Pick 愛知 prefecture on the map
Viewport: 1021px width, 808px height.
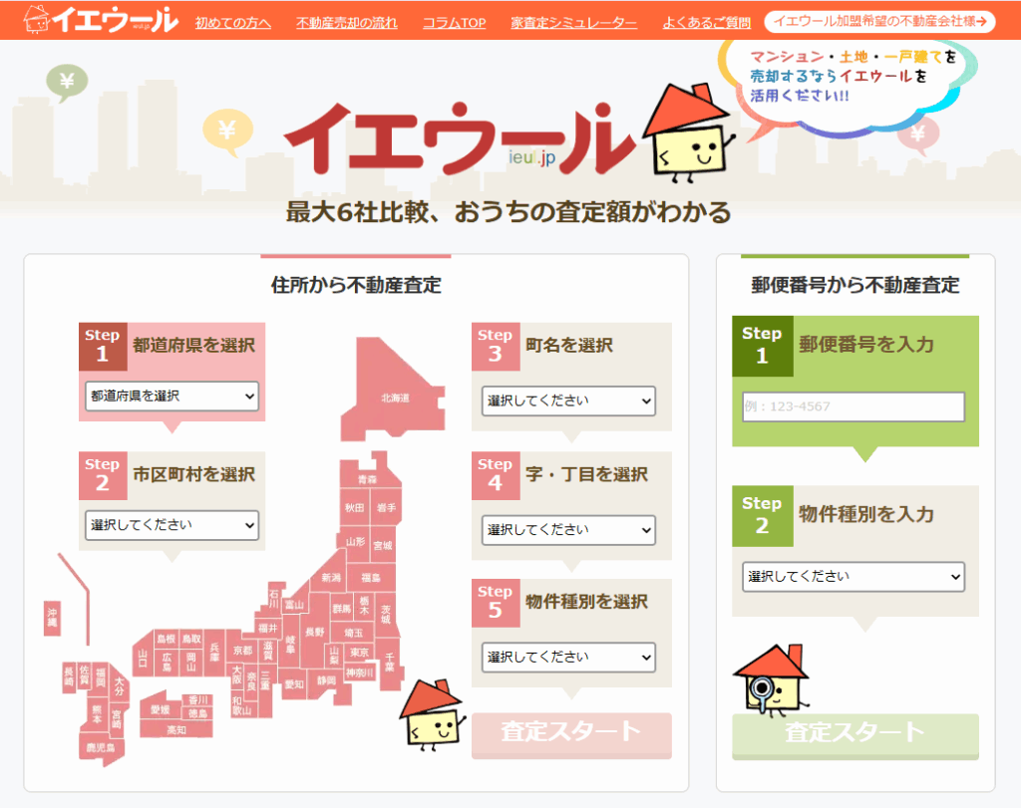[294, 683]
